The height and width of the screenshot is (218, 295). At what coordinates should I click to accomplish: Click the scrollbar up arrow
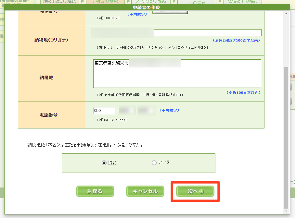[286, 14]
